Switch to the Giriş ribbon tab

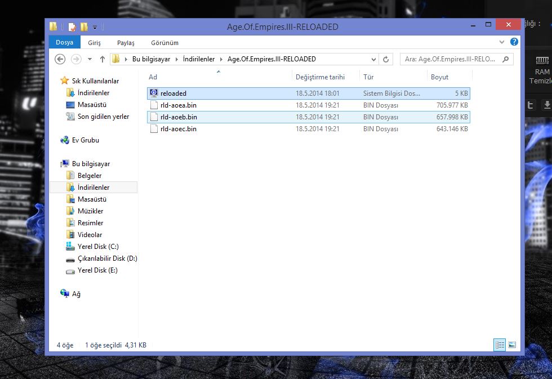95,43
